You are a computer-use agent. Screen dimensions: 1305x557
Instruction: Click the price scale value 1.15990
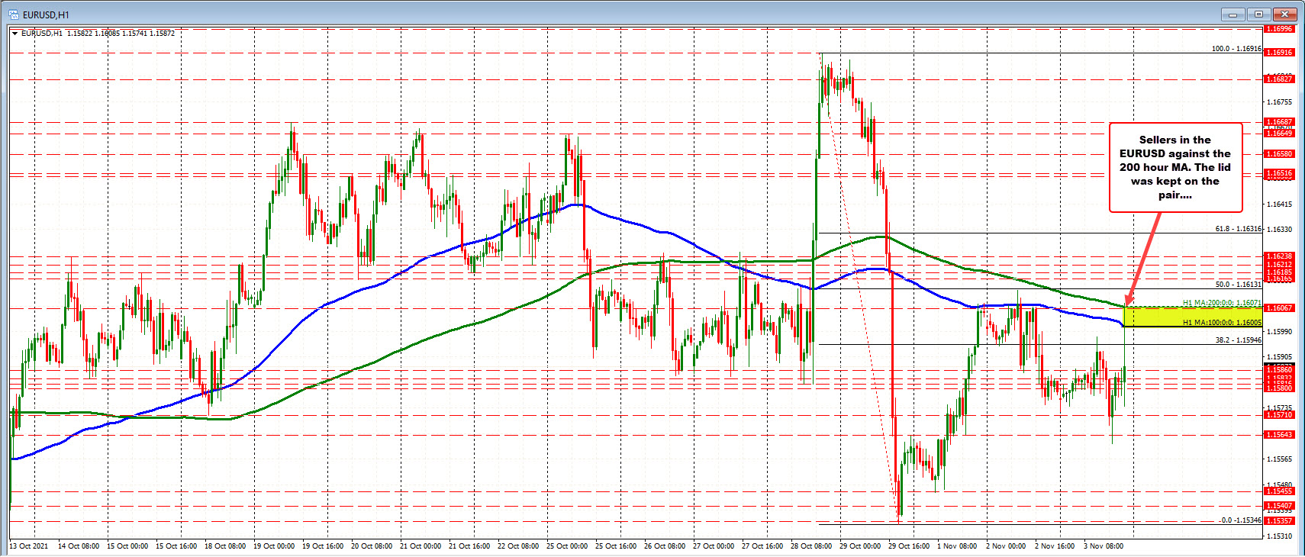1280,332
